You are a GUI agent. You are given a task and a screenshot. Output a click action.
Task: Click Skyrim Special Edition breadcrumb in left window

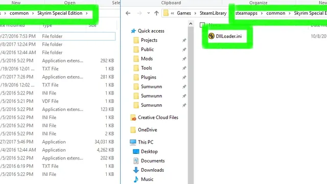pos(60,13)
